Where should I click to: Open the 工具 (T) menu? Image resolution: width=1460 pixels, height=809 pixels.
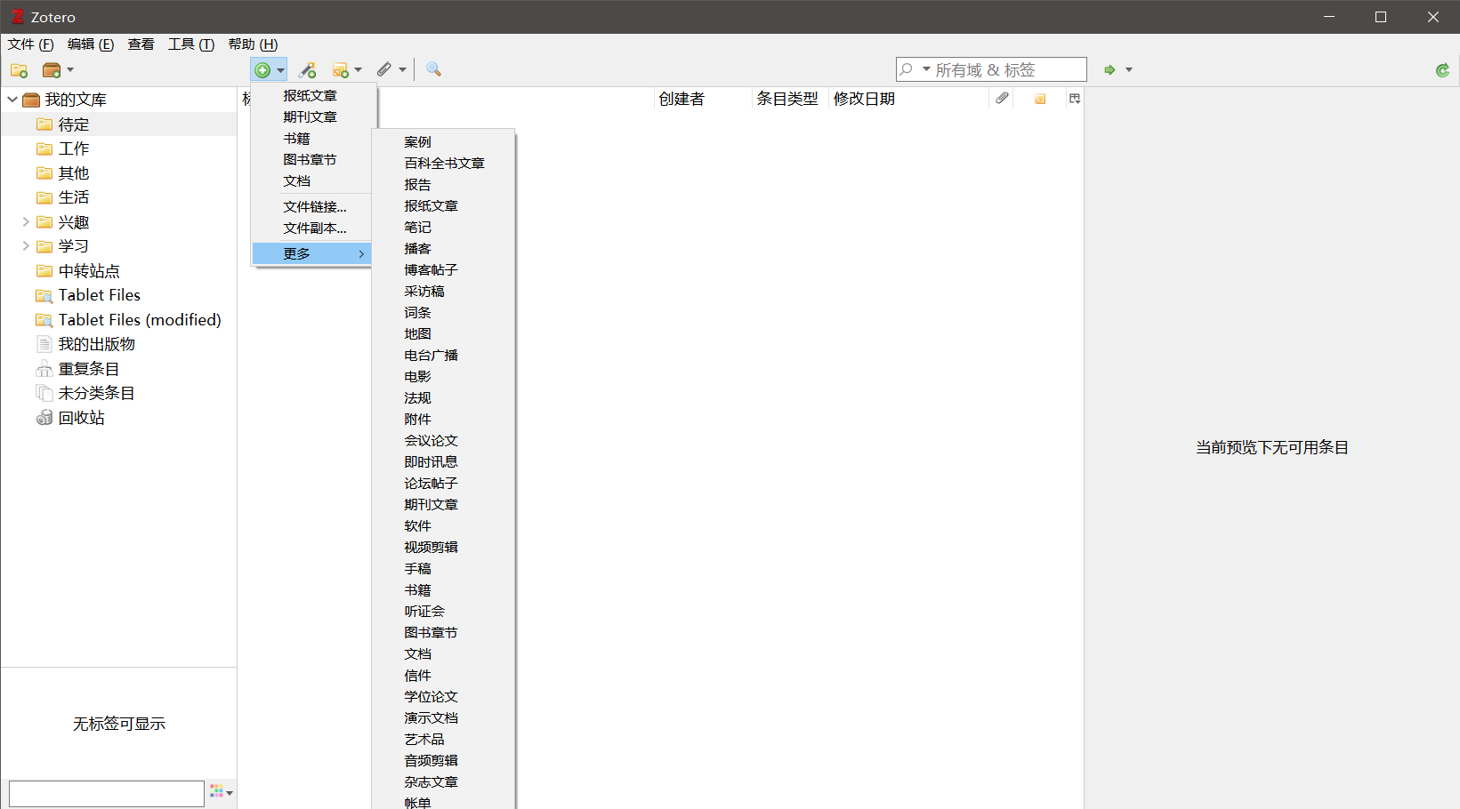pos(190,44)
